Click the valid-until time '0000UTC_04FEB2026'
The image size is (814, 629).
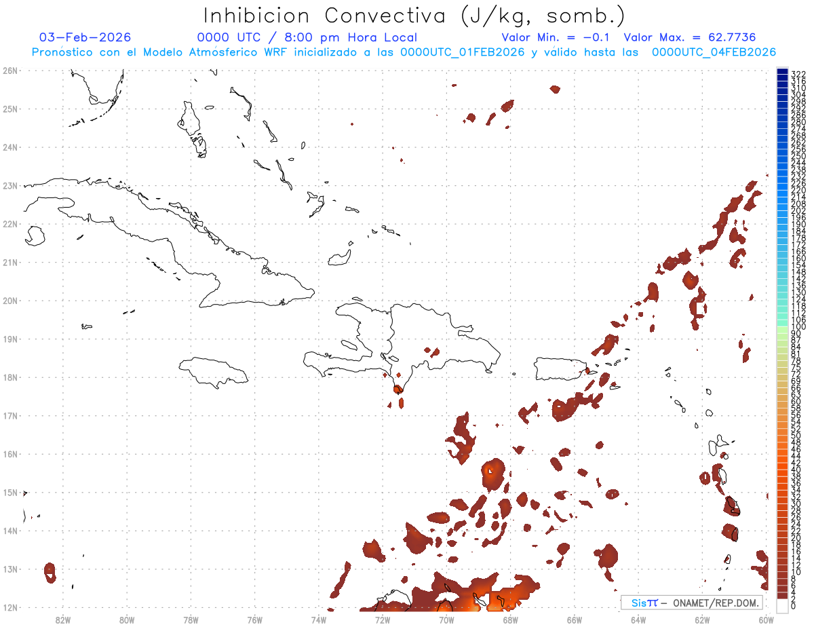coord(714,52)
